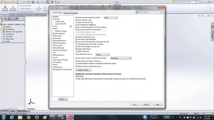Image resolution: width=214 pixels, height=120 pixels.
Task: Click the Open folder icon in the toolbar
Action: pos(28,2)
